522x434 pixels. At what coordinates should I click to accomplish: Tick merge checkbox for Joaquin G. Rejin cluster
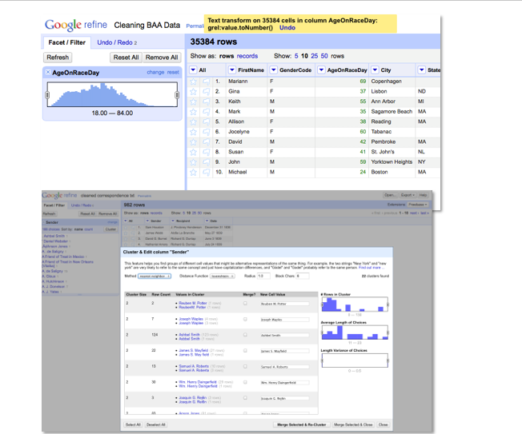(245, 398)
